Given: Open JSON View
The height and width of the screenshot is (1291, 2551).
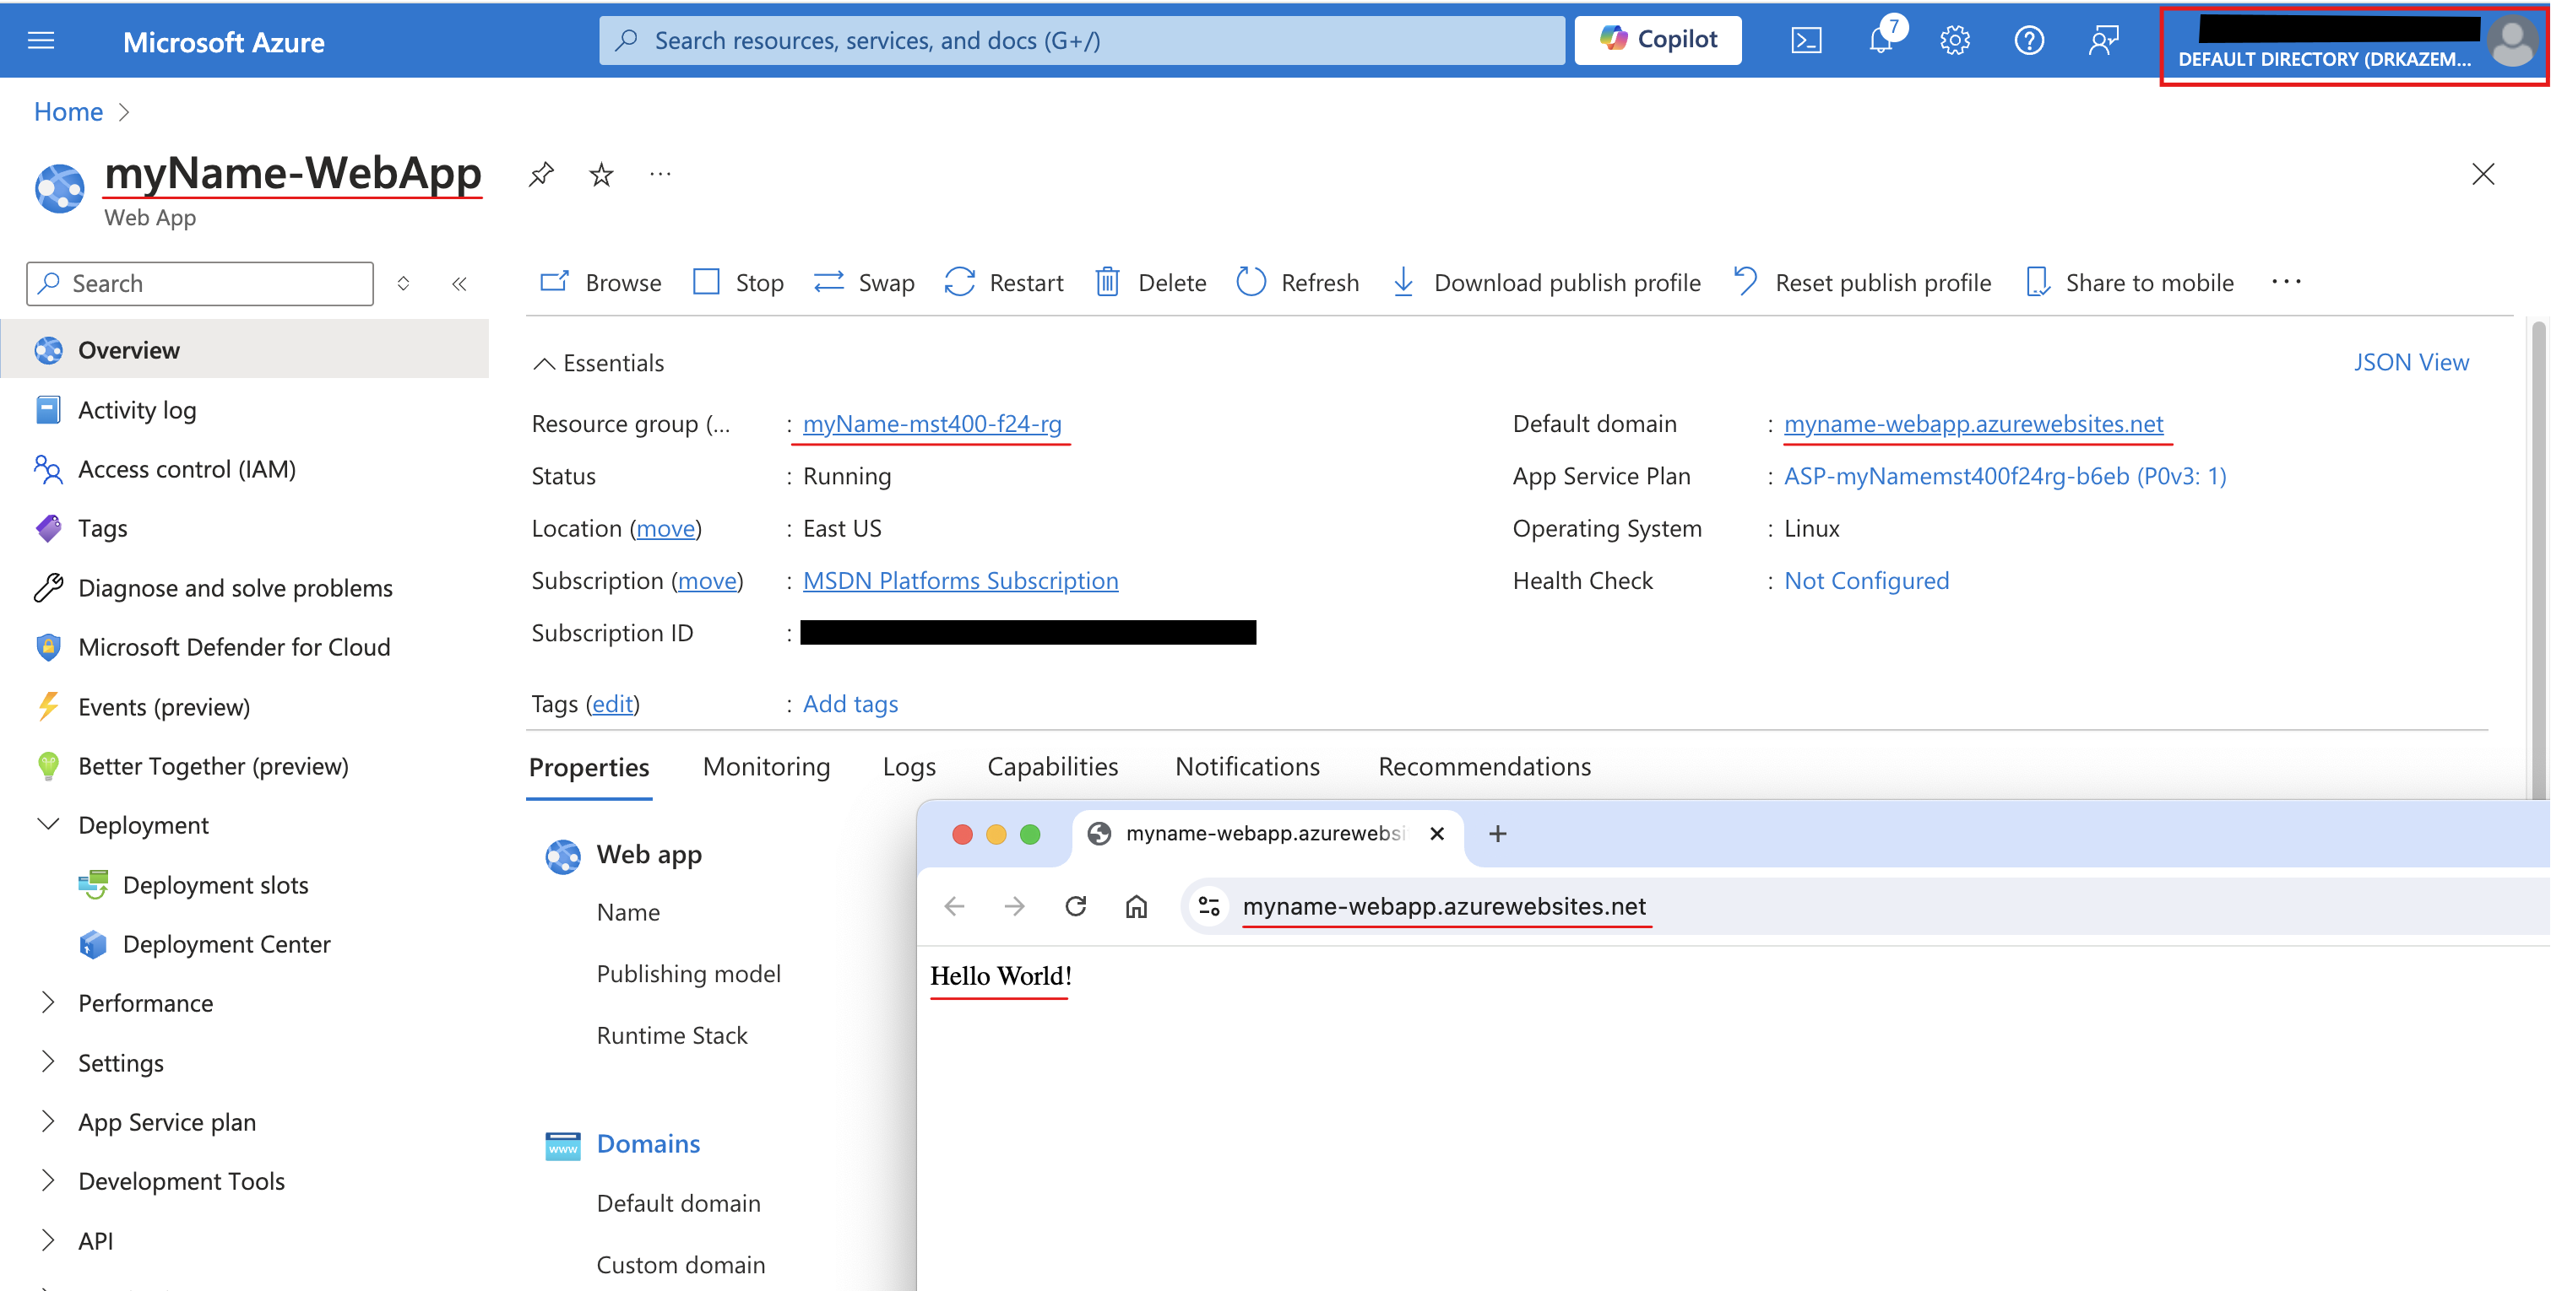Looking at the screenshot, I should (2412, 362).
